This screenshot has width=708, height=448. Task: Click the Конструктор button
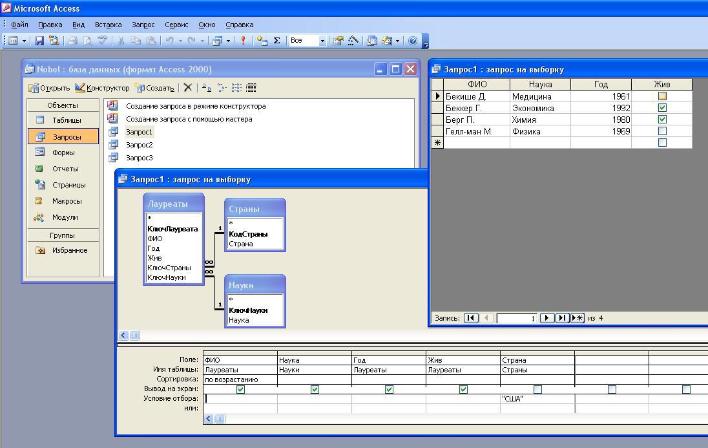(102, 88)
